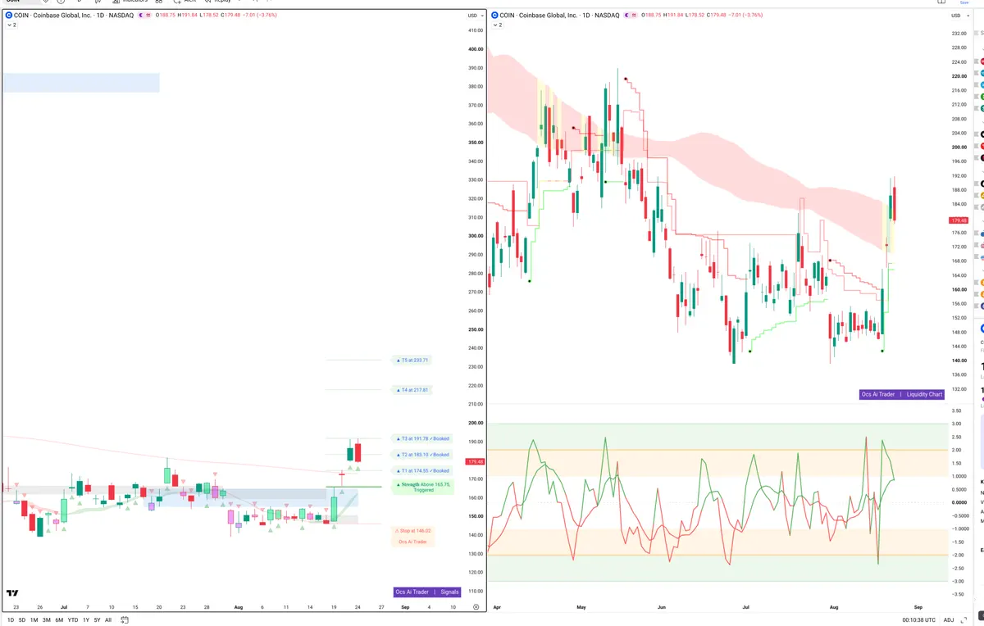Click the 'Above 165.75 Triggered' green label
This screenshot has width=984, height=626.
pos(423,487)
